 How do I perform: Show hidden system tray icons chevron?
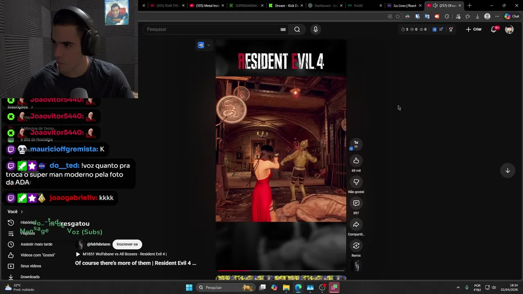[x=458, y=287]
